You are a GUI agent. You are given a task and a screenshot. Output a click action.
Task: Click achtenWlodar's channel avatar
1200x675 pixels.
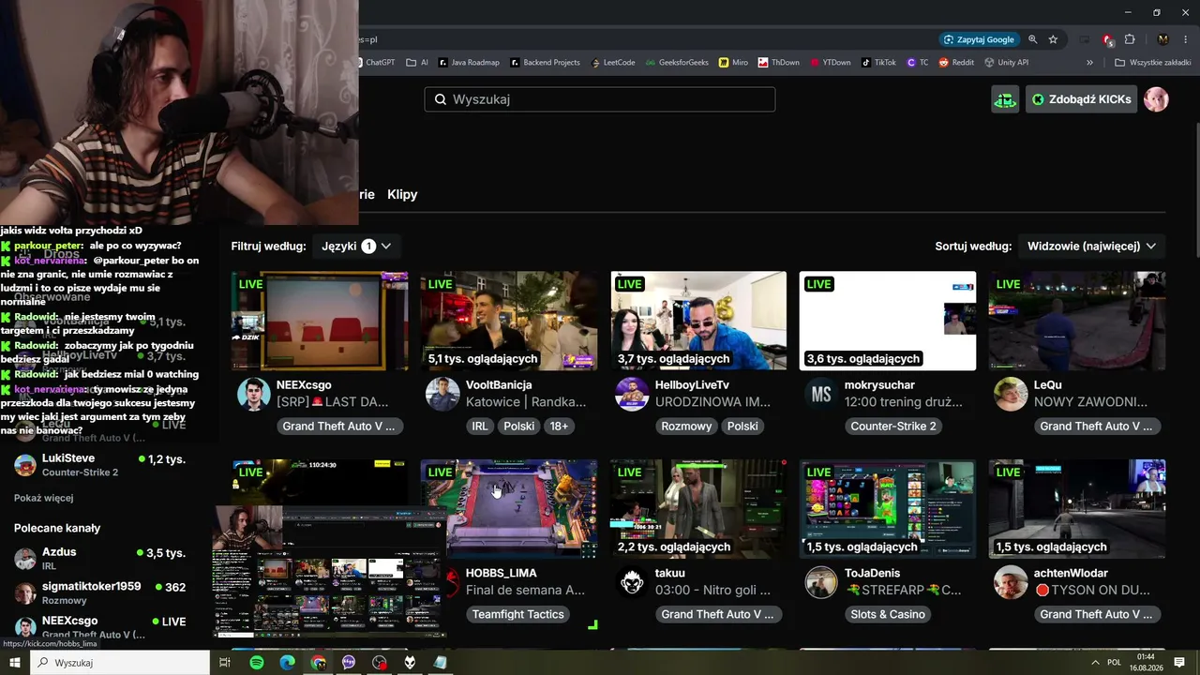point(1011,582)
